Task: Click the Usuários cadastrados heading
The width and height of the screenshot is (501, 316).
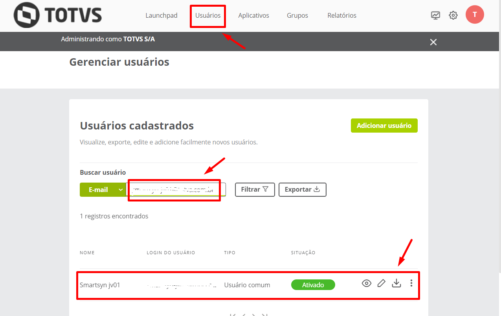Action: click(137, 126)
